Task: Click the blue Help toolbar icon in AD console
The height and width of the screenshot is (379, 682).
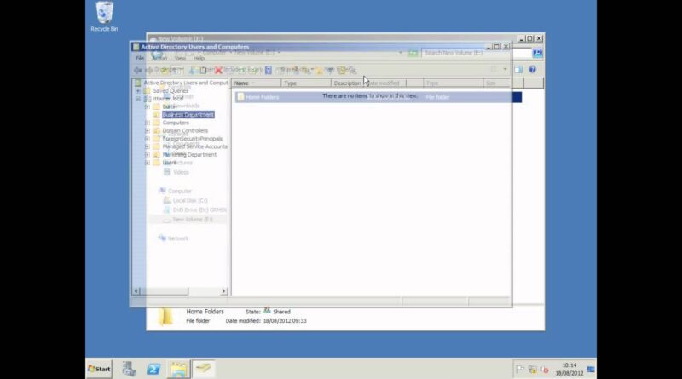Action: 269,70
